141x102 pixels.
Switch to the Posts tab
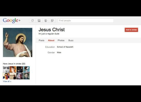(x=42, y=41)
